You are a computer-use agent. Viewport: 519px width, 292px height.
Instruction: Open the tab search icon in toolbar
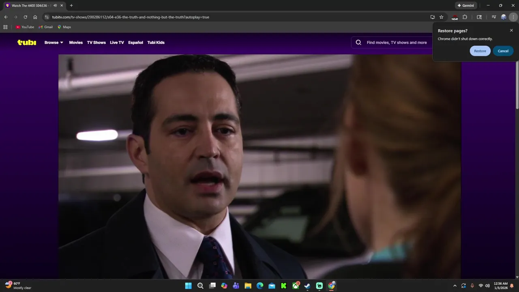pyautogui.click(x=479, y=17)
